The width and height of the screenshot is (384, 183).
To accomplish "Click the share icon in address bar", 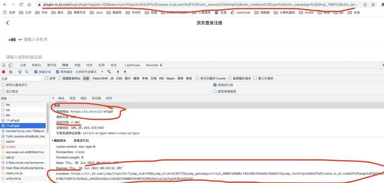I will [x=365, y=5].
